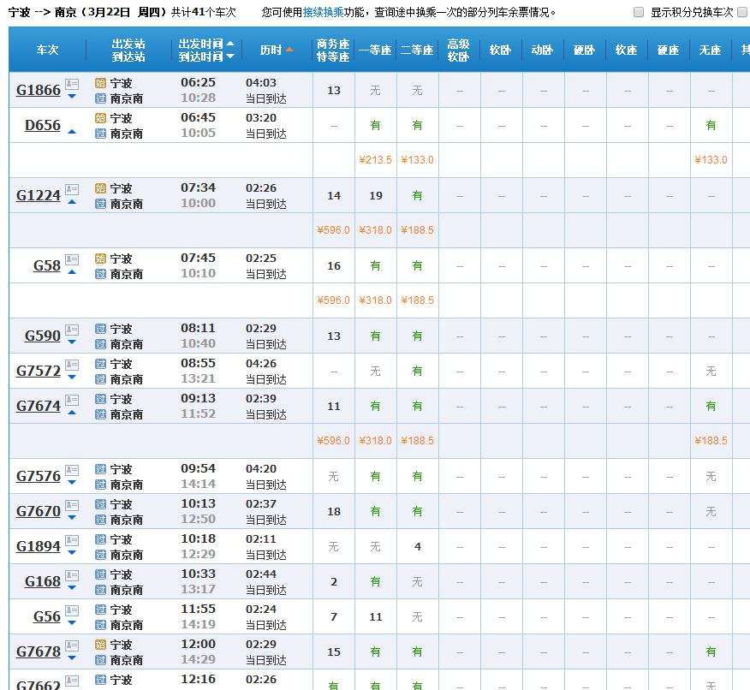Expand price details for G1866
This screenshot has width=750, height=690.
tap(72, 97)
